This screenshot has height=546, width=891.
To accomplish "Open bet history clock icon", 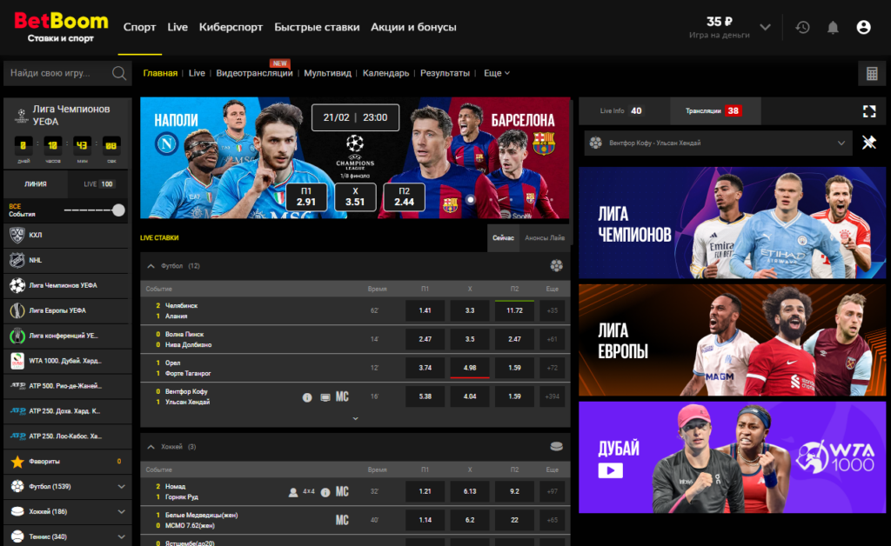I will pyautogui.click(x=802, y=27).
